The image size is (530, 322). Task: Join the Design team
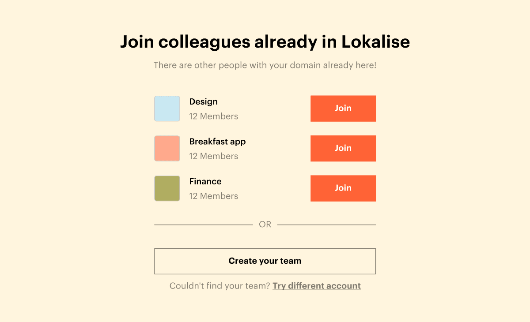click(x=343, y=109)
